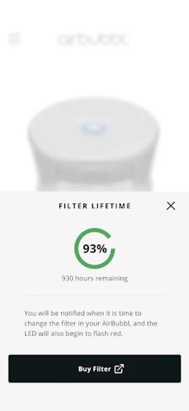Close the Filter Lifetime panel
This screenshot has height=411, width=189.
[171, 206]
